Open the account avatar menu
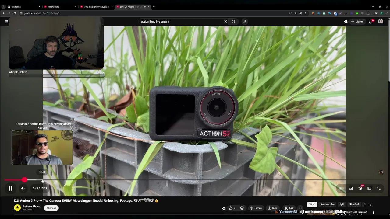 pyautogui.click(x=381, y=21)
